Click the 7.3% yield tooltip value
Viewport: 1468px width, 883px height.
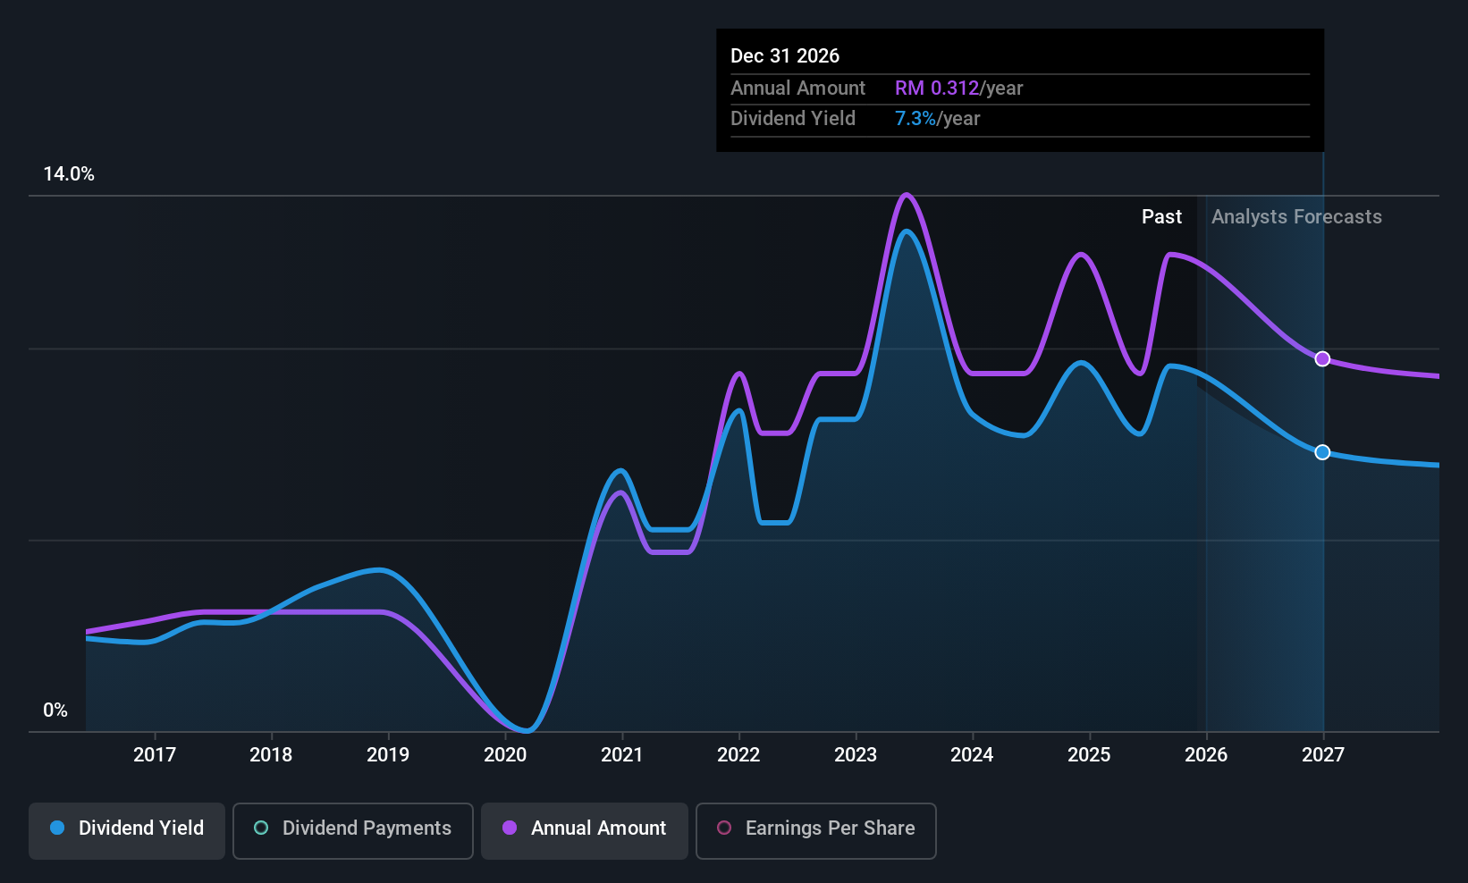[915, 119]
